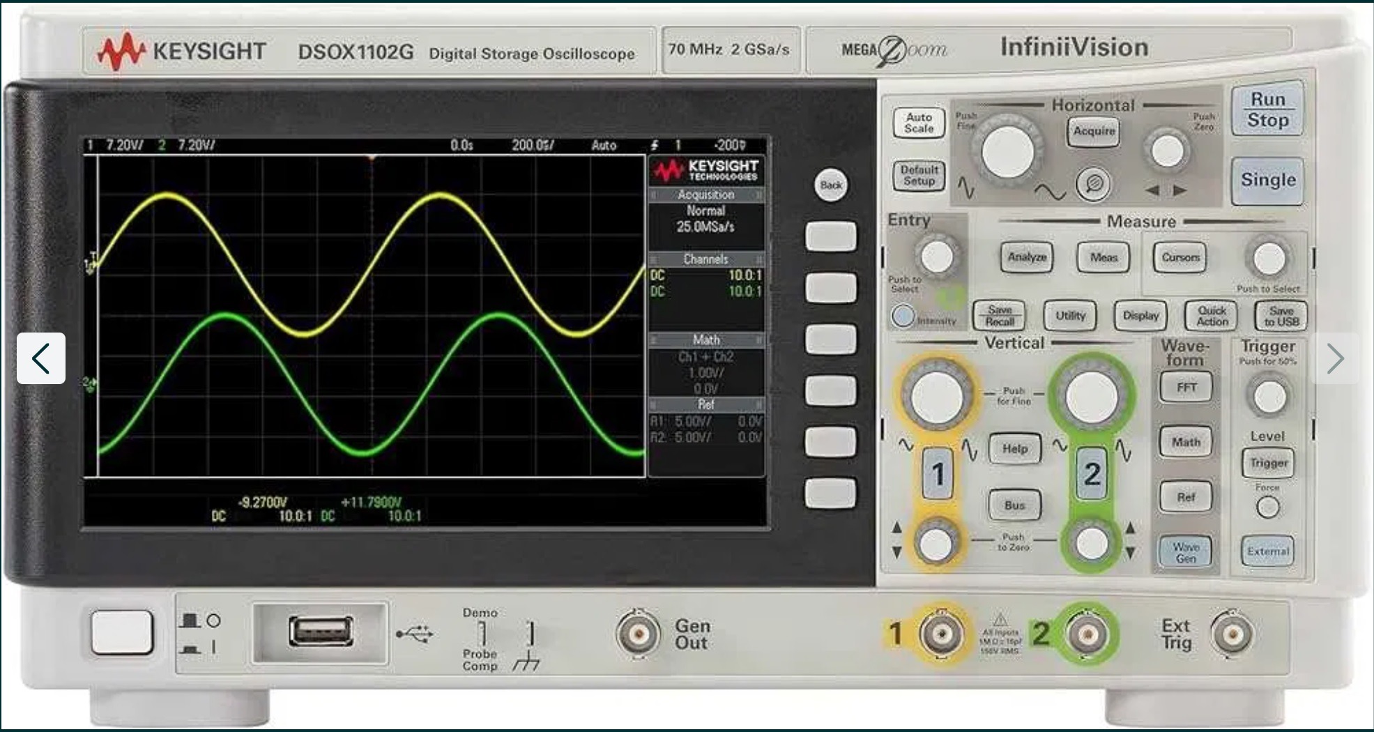
Task: Click the channel 2 BNC input
Action: (1087, 634)
